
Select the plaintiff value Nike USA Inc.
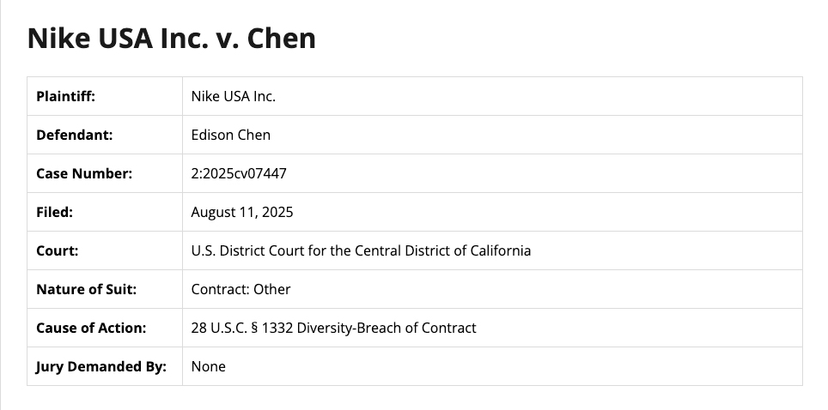pos(233,96)
